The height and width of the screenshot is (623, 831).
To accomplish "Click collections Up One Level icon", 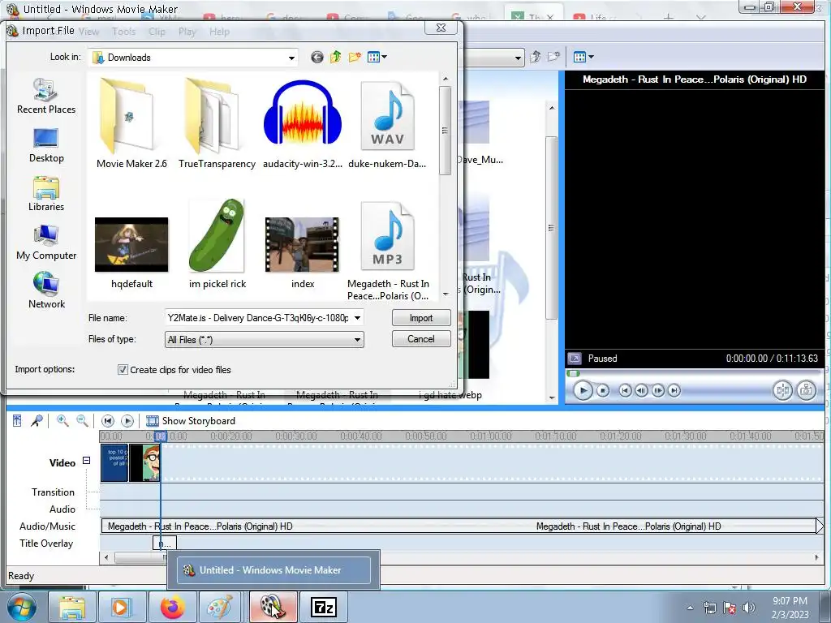I will 536,57.
